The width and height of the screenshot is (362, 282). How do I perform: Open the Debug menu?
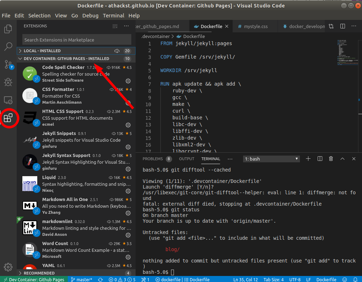(x=90, y=16)
